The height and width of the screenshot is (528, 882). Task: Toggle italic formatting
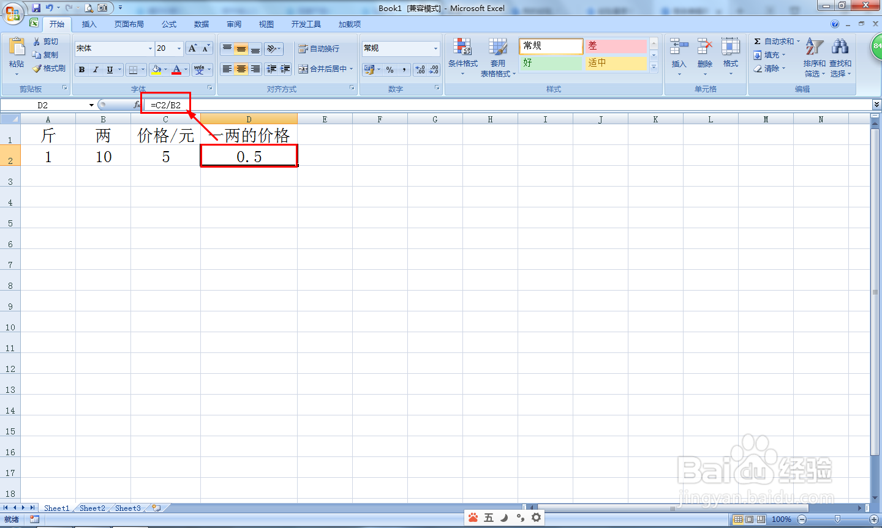96,70
